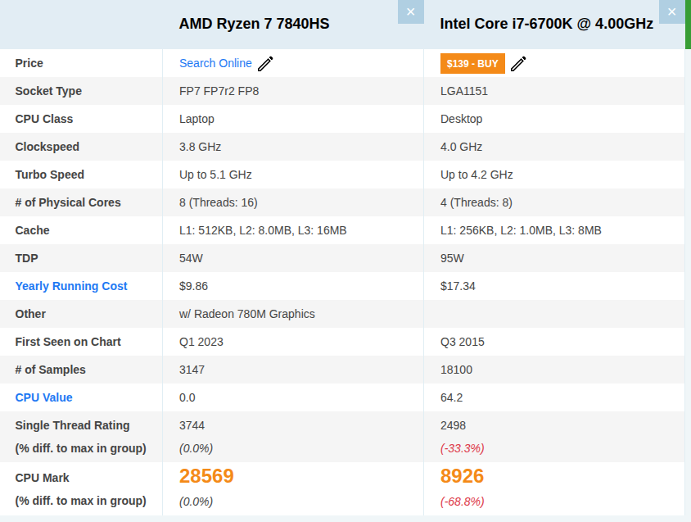Remove AMD Ryzen 7 7840HS from comparison

pos(410,11)
